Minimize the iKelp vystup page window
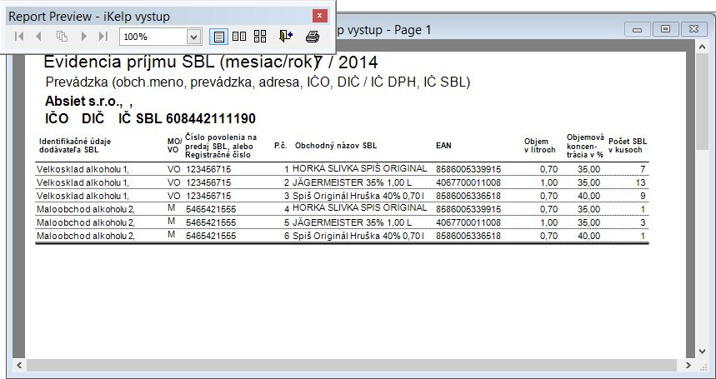The width and height of the screenshot is (716, 379). [x=640, y=29]
